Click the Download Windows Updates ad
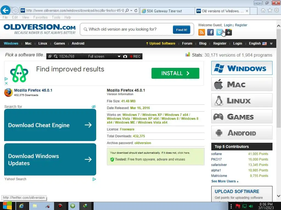 click(50, 159)
